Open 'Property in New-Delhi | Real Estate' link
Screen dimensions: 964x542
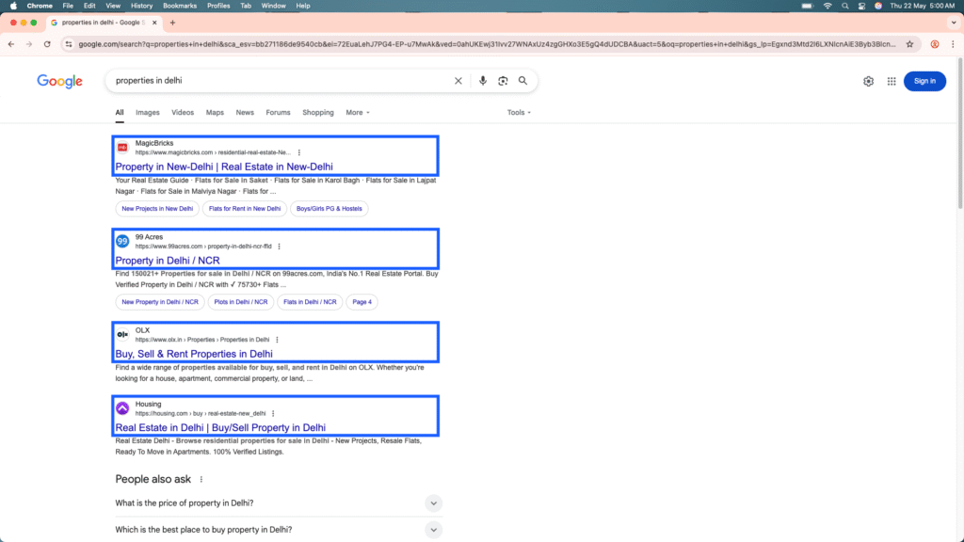pos(224,167)
